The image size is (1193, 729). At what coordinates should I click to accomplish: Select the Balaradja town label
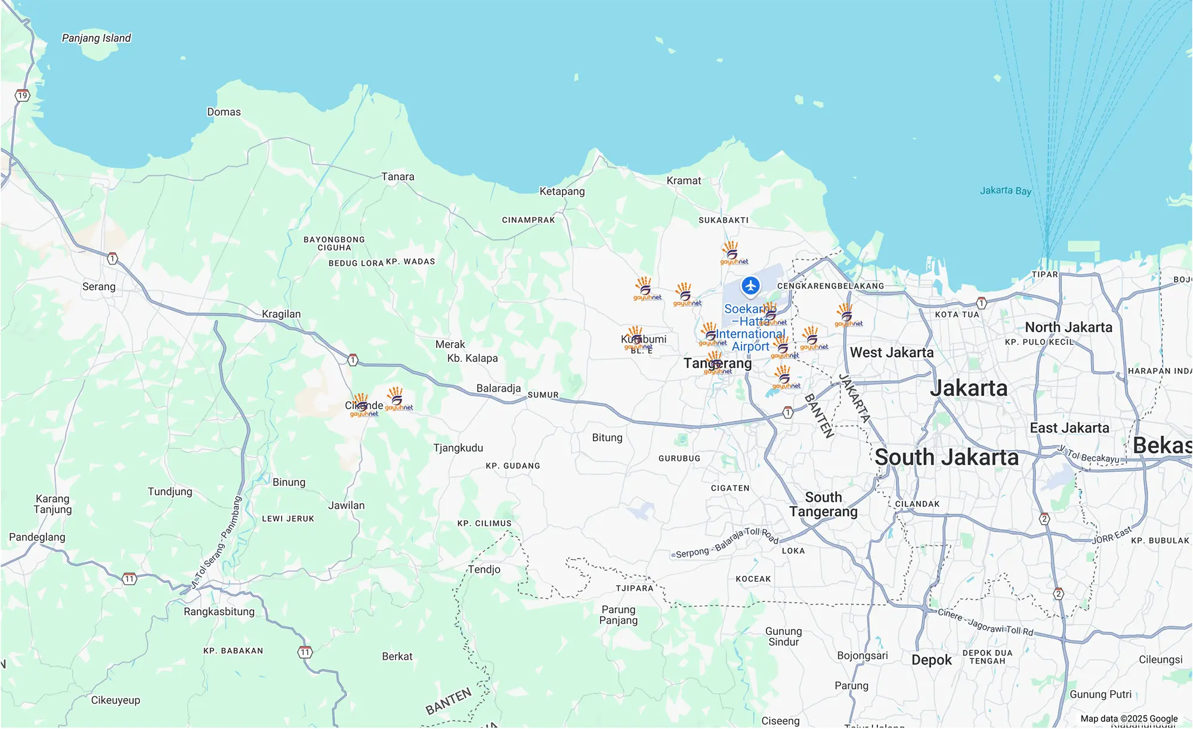[499, 389]
